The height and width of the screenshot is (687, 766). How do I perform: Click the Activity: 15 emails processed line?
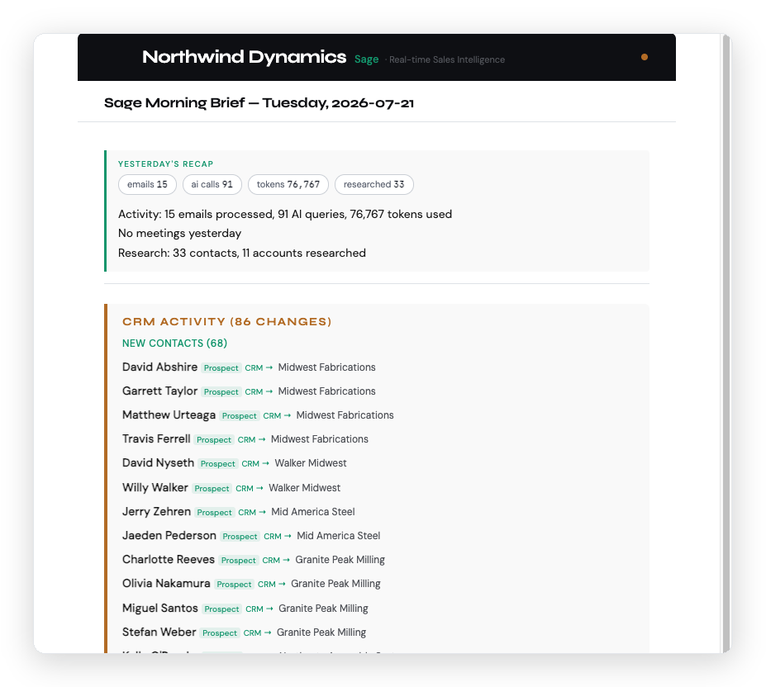coord(285,215)
